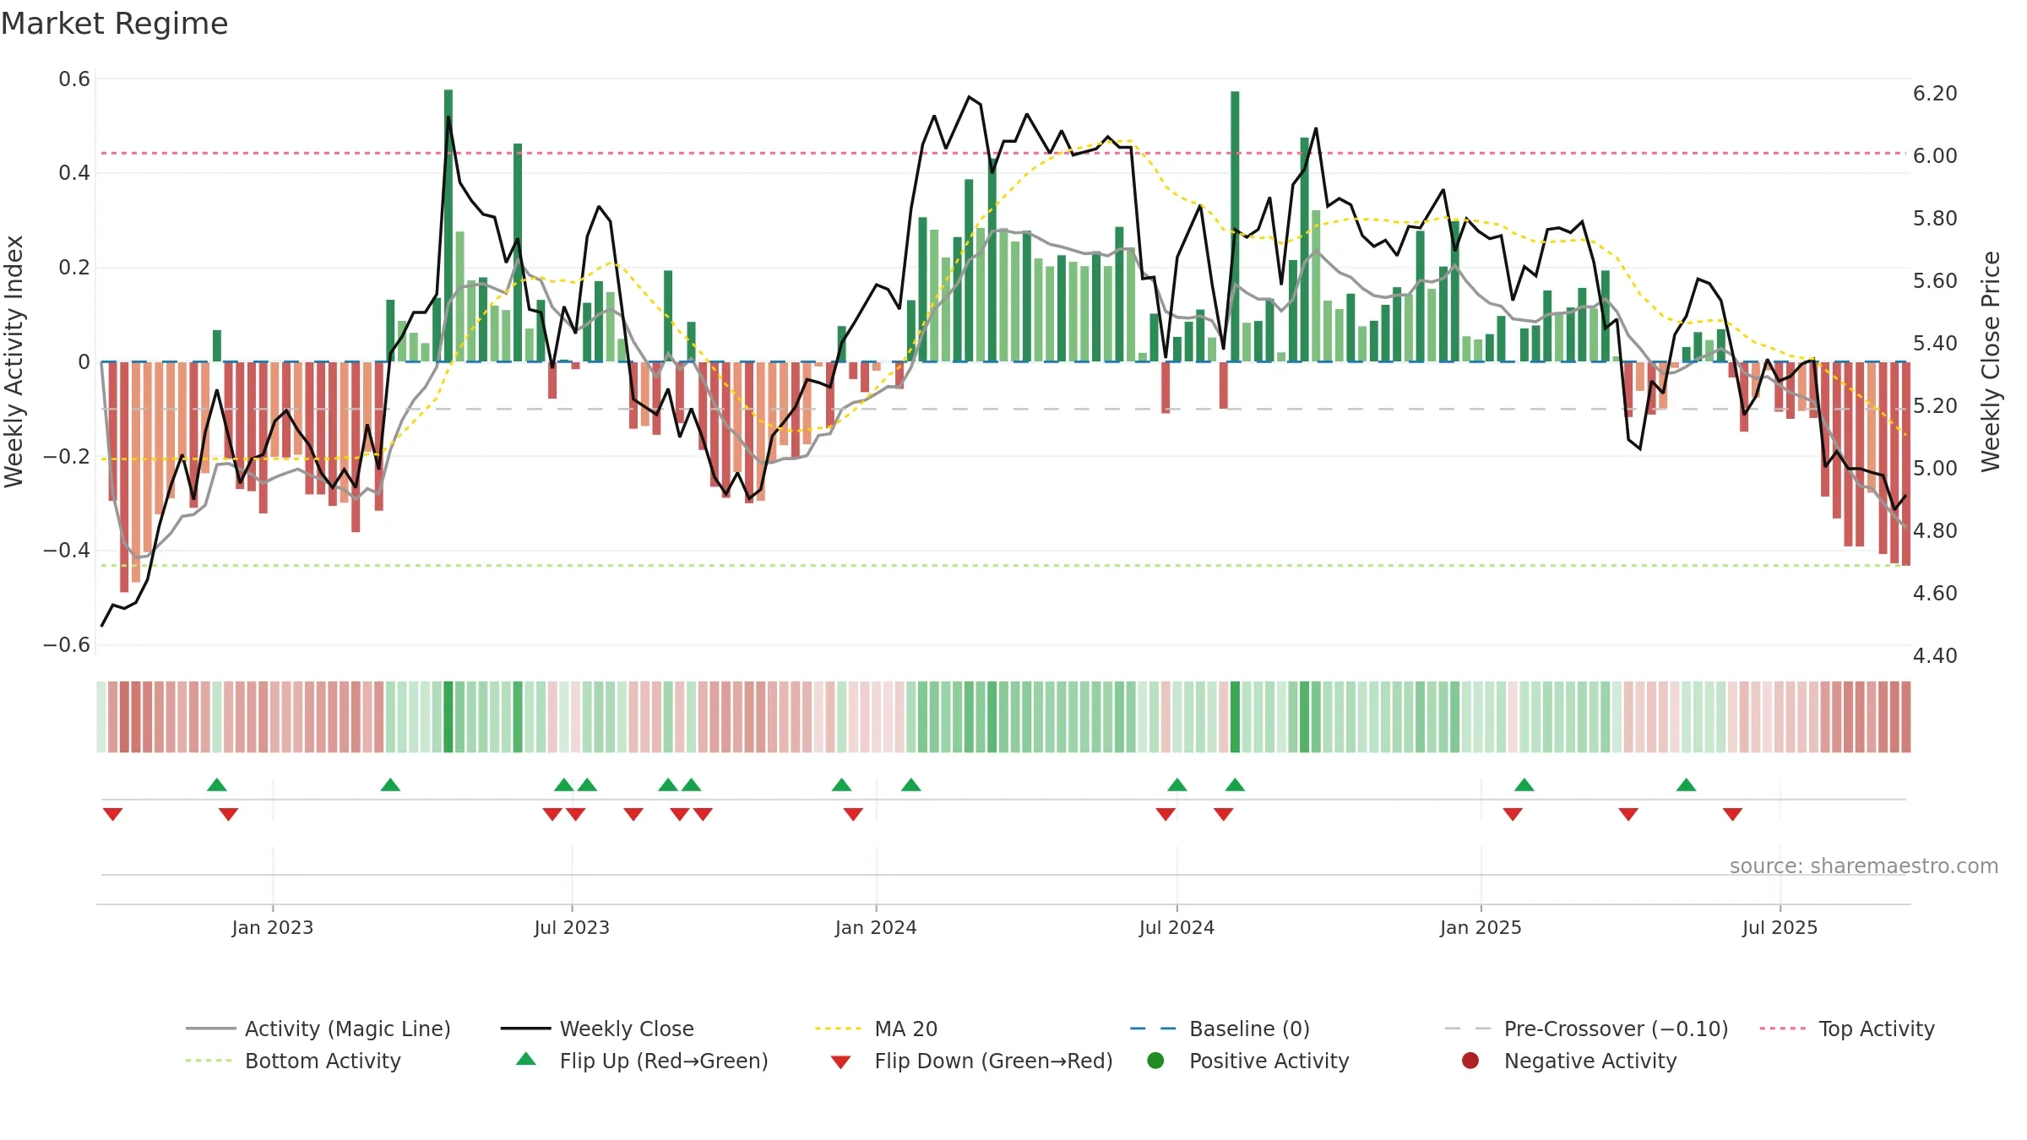The image size is (2027, 1140).
Task: Click the red Negative Activity dot in the legend
Action: pos(1470,1061)
